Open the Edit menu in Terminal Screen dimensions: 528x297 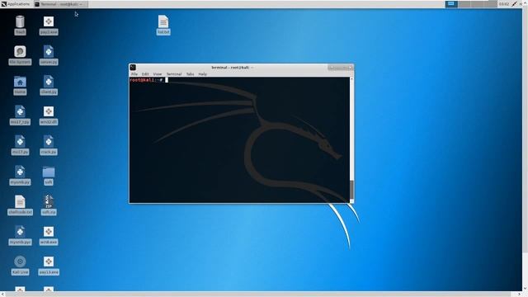[145, 74]
